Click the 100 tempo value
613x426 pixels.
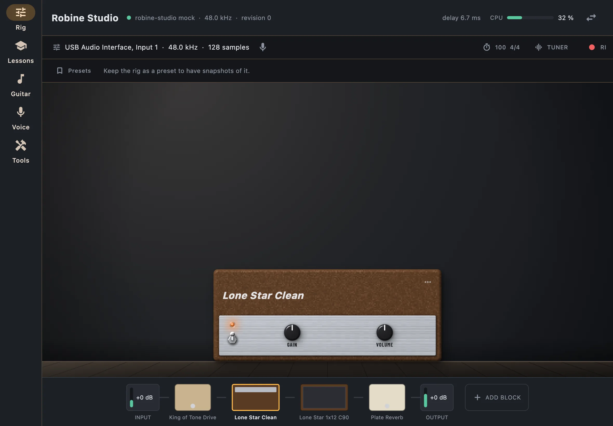pyautogui.click(x=500, y=47)
